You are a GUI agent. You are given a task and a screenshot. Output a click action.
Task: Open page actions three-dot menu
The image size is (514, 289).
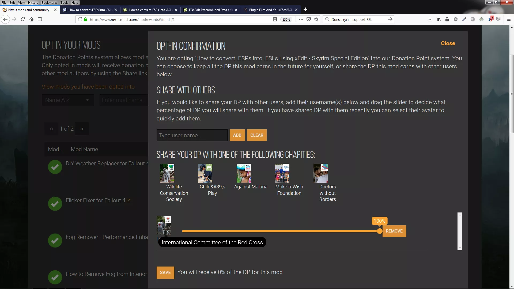tap(301, 19)
